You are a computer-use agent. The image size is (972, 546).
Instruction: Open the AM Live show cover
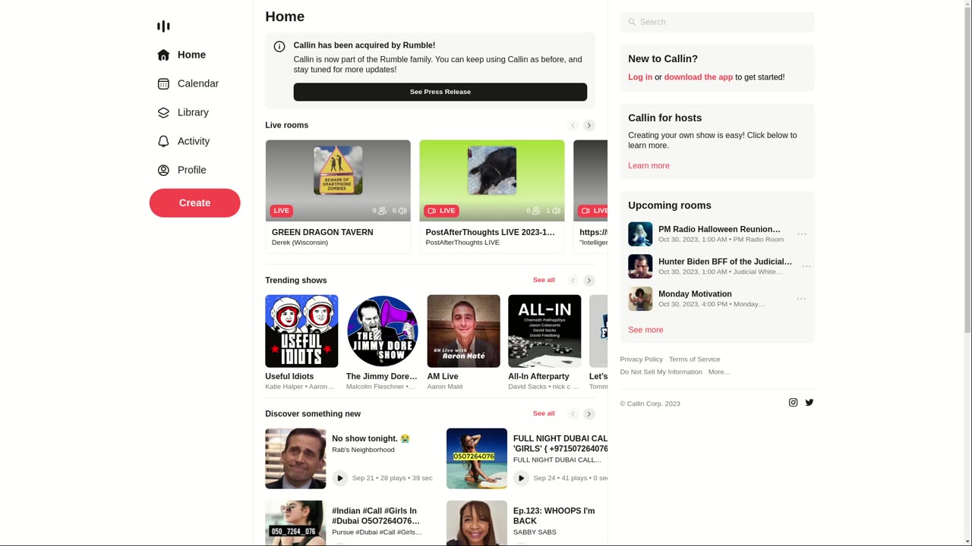(464, 331)
